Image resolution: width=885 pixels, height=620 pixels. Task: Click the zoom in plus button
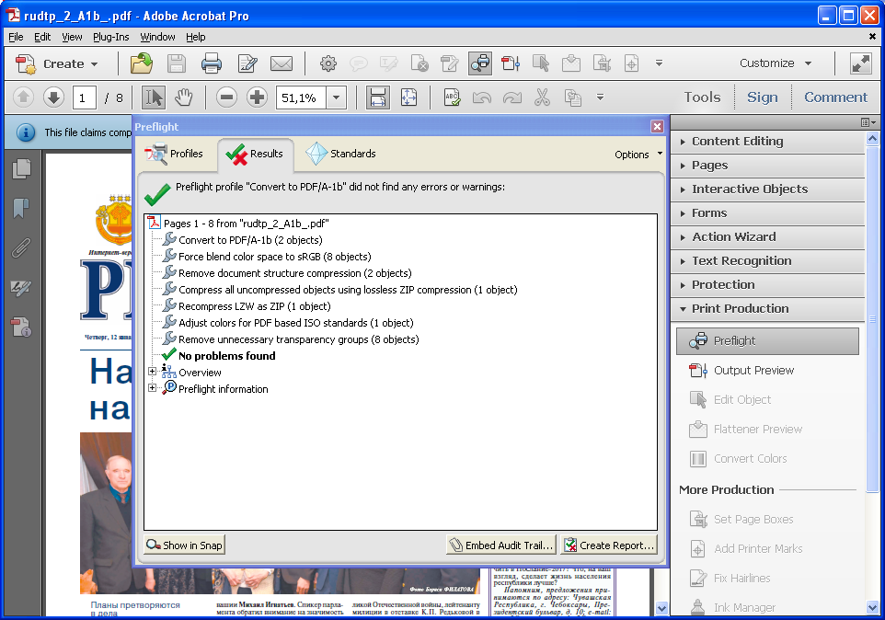pos(257,98)
